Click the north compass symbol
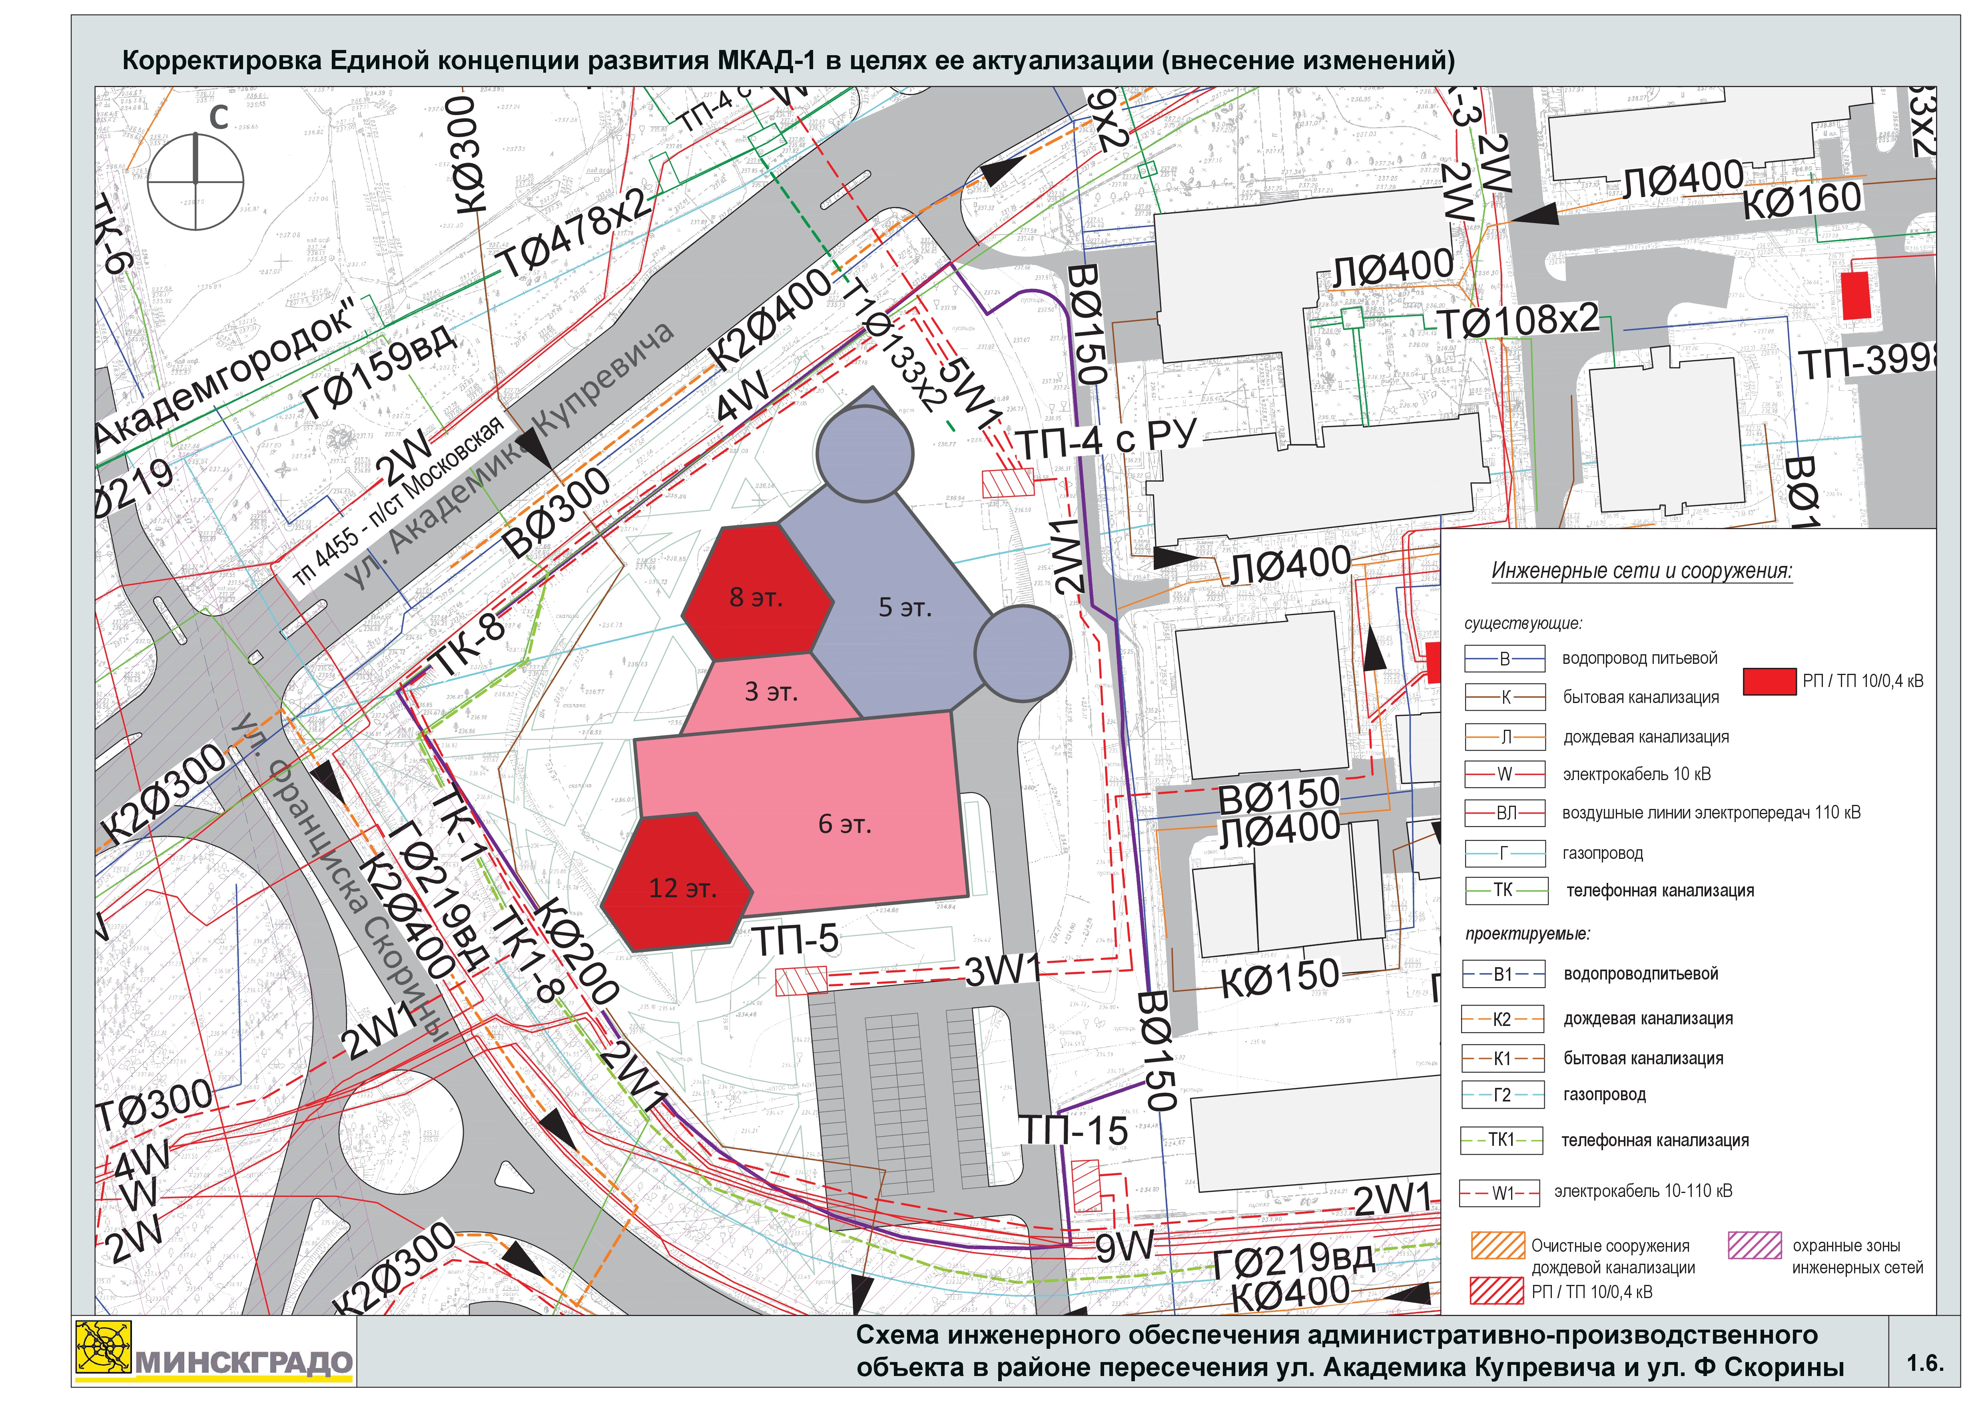 pos(195,181)
